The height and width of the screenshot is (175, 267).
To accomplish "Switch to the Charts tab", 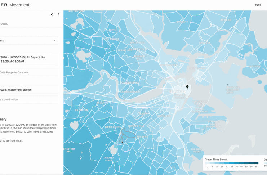I will (4, 24).
